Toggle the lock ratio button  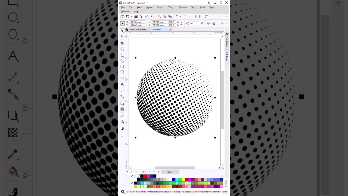pos(182,24)
